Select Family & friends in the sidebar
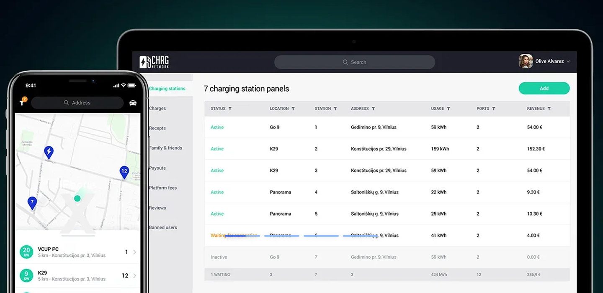603x293 pixels. point(165,148)
